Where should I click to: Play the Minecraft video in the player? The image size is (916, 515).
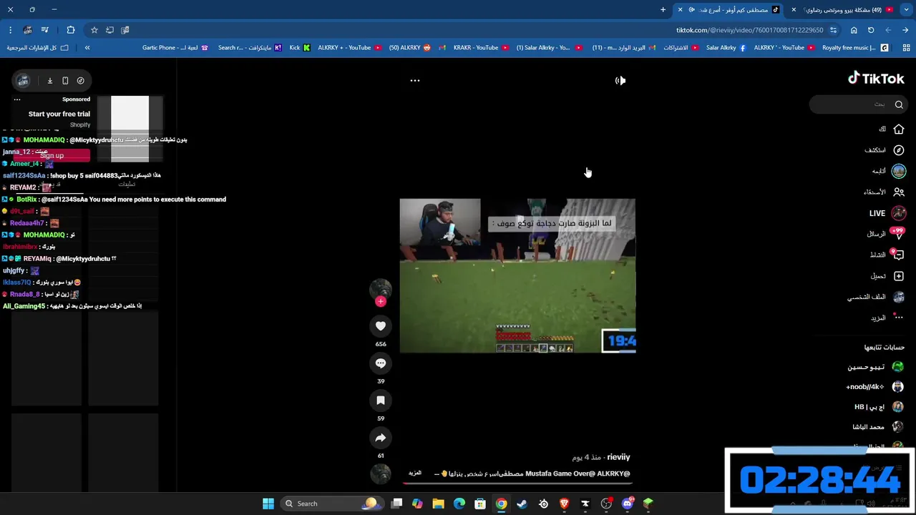[x=517, y=276]
